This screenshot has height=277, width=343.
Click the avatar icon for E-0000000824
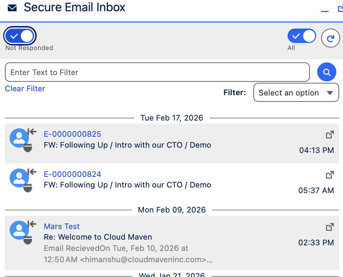pos(19,178)
